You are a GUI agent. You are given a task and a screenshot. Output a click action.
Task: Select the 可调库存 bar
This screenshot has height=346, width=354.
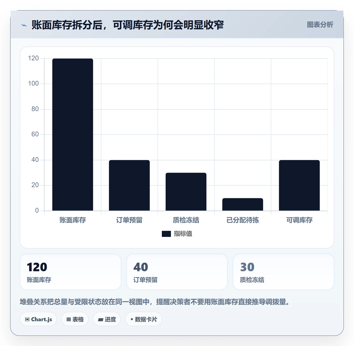pos(299,185)
